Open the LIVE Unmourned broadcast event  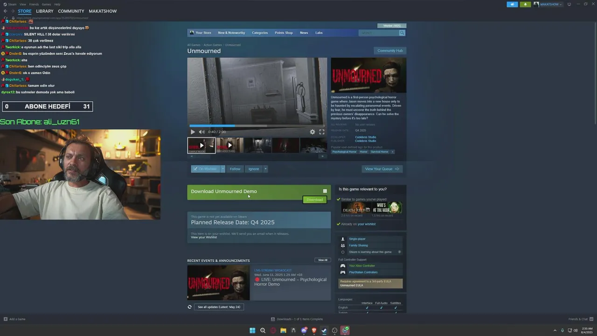click(x=259, y=283)
